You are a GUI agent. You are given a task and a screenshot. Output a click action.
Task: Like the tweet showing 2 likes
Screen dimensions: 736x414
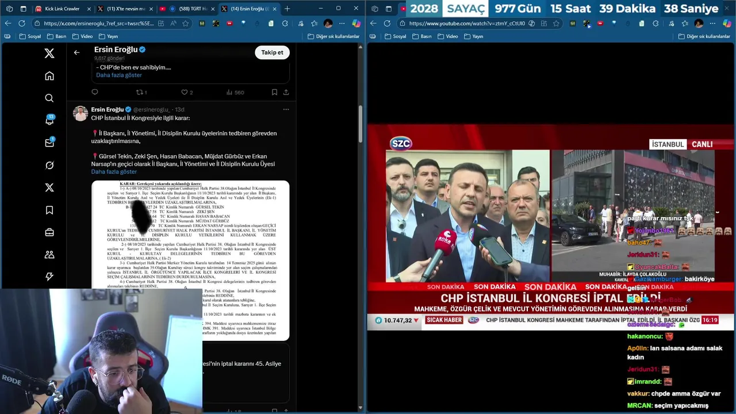point(187,92)
